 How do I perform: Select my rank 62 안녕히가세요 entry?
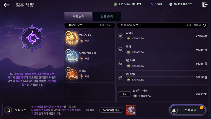(162, 94)
